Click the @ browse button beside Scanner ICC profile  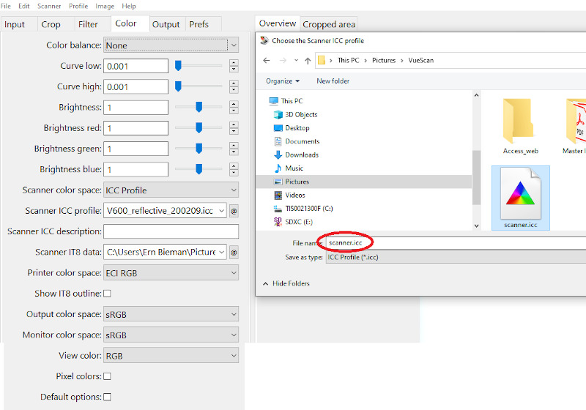pyautogui.click(x=234, y=211)
